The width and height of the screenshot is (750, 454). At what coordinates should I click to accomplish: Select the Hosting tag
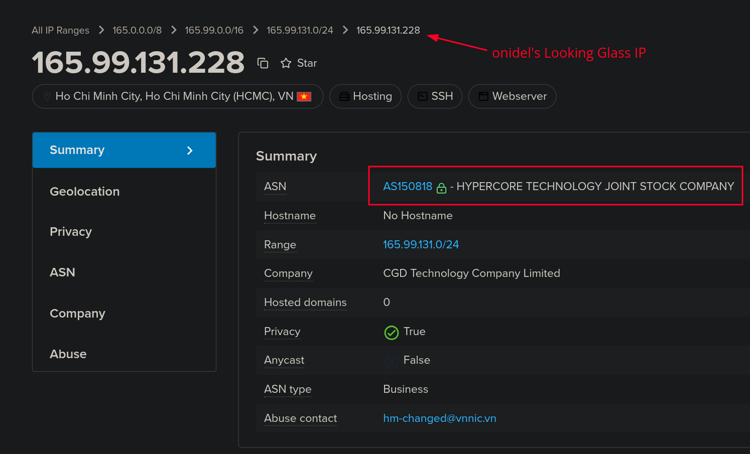tap(365, 96)
